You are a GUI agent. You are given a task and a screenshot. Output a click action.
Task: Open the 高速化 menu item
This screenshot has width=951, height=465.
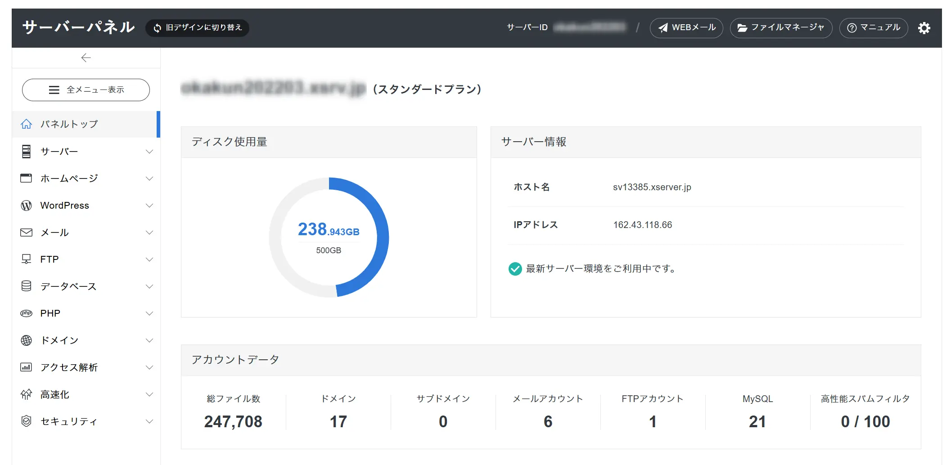pos(55,394)
